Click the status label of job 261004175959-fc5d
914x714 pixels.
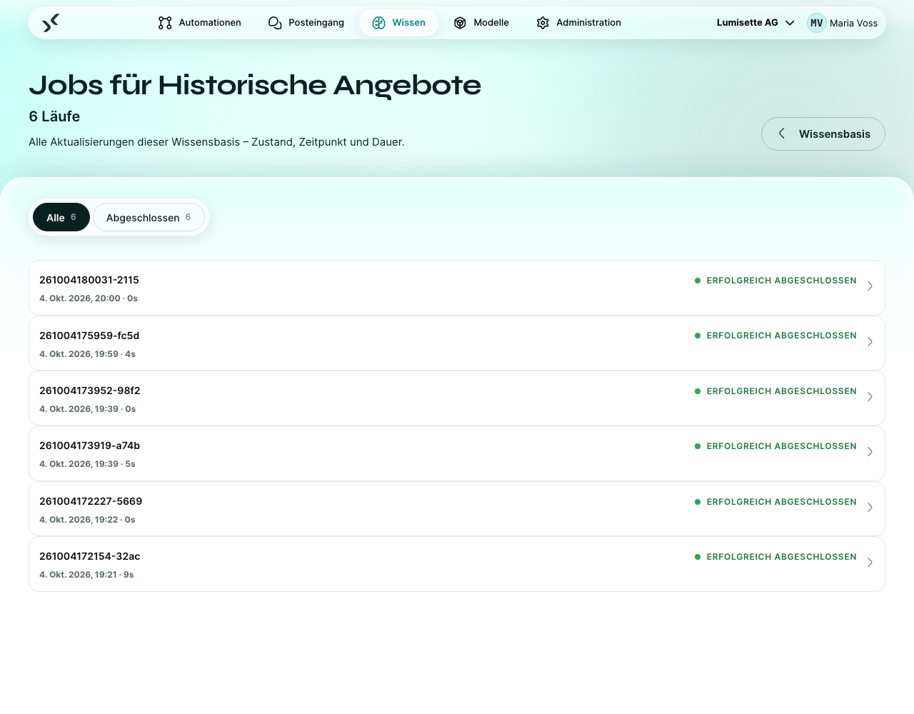tap(775, 336)
